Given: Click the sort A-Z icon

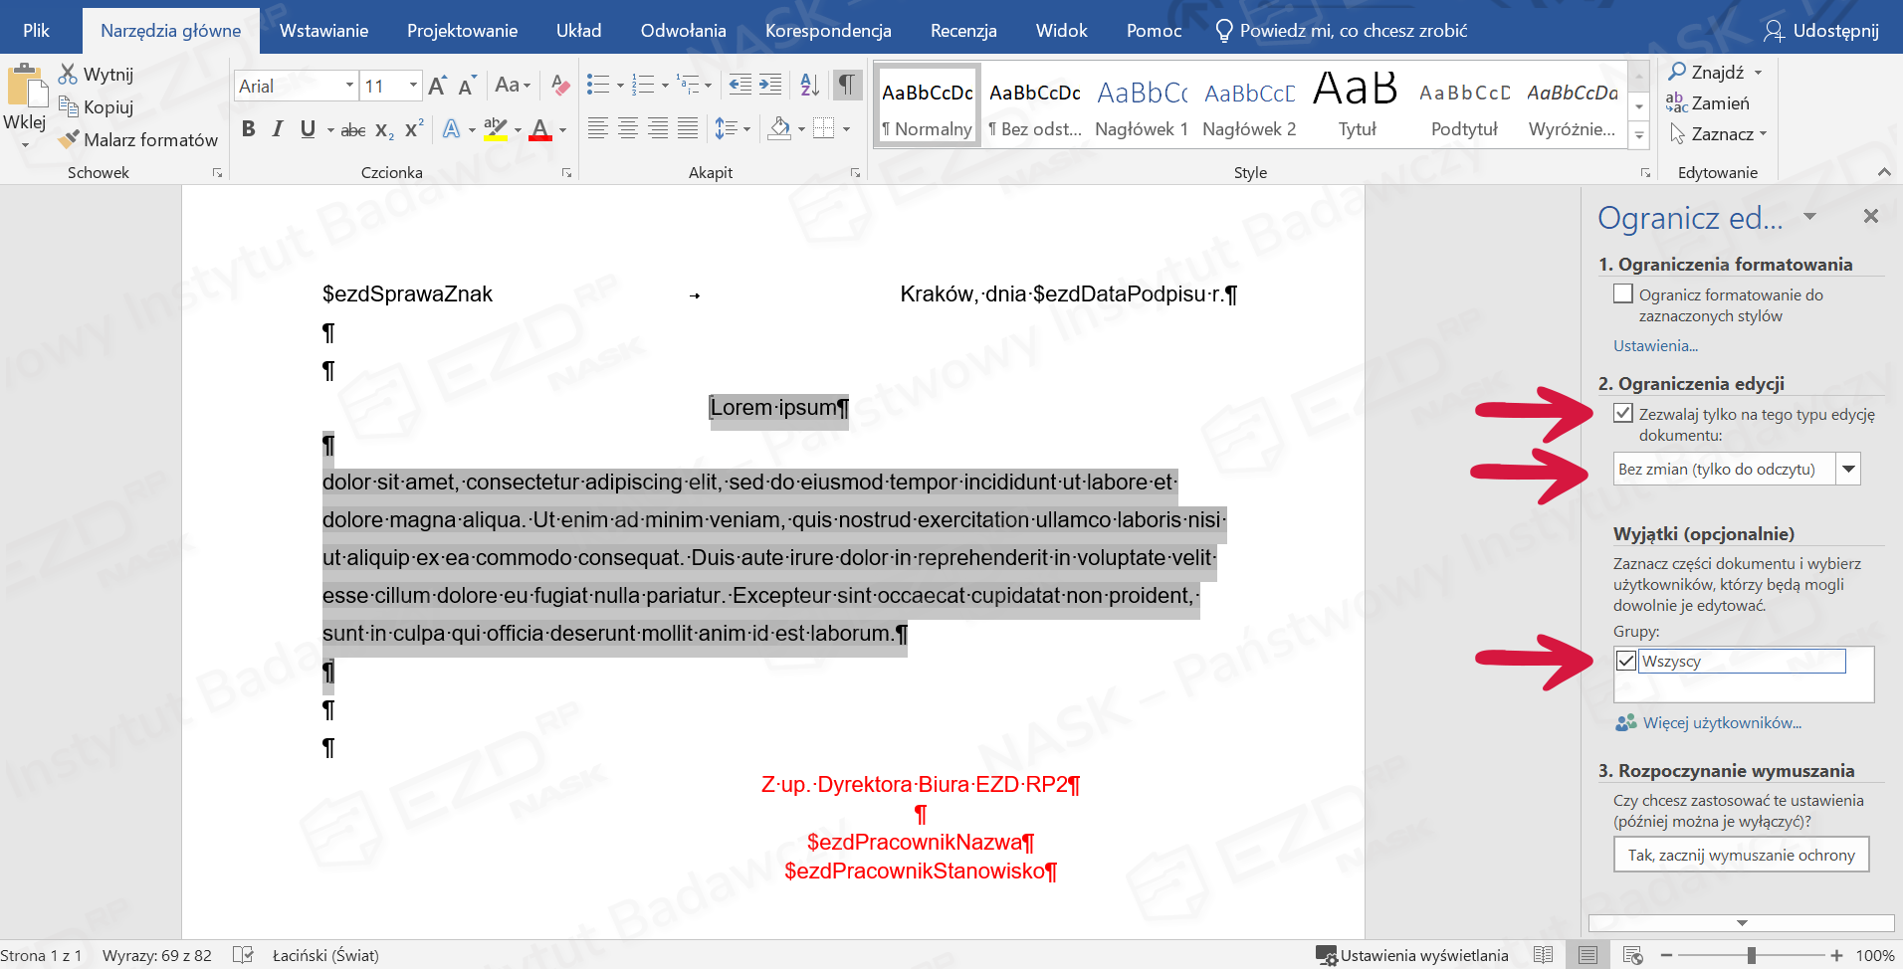Looking at the screenshot, I should tap(810, 86).
